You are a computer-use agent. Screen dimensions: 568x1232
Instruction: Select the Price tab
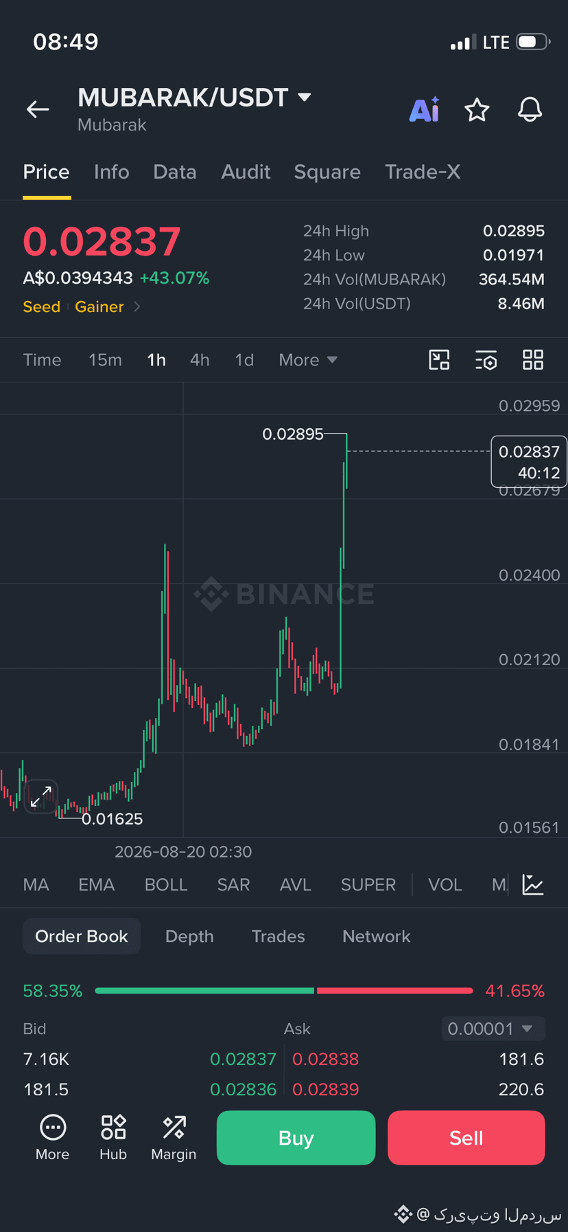pos(46,172)
